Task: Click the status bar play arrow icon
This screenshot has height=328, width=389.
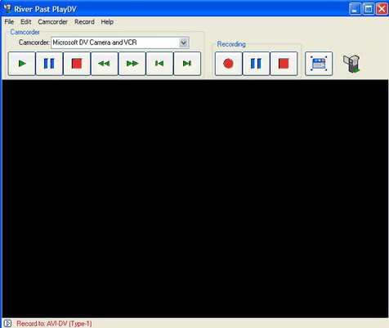Action: (x=7, y=323)
